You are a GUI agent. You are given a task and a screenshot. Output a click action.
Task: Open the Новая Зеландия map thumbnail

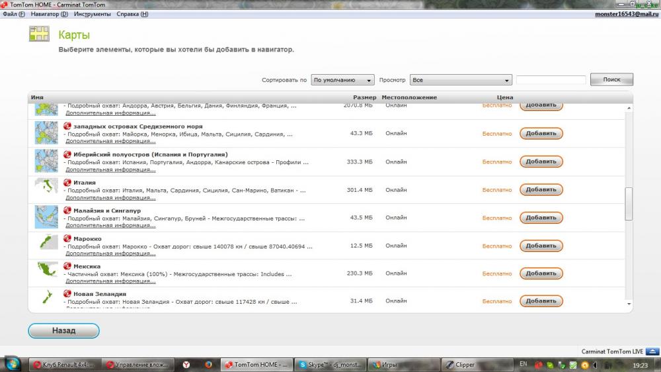click(x=46, y=297)
